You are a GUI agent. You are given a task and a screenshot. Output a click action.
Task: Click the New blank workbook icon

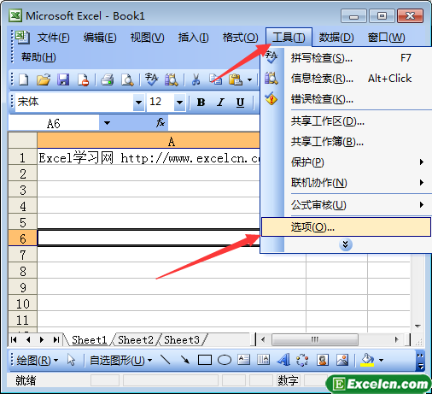tap(24, 79)
